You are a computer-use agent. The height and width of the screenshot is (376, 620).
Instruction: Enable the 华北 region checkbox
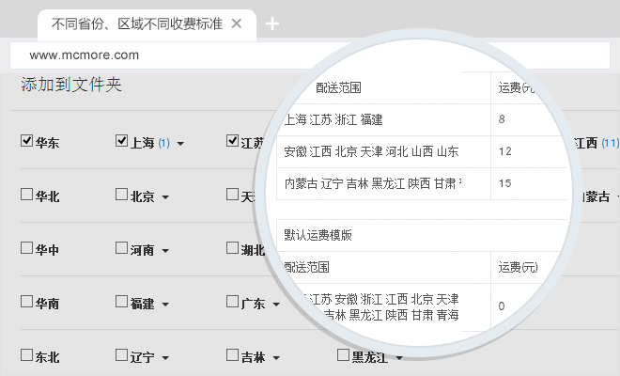tap(27, 196)
